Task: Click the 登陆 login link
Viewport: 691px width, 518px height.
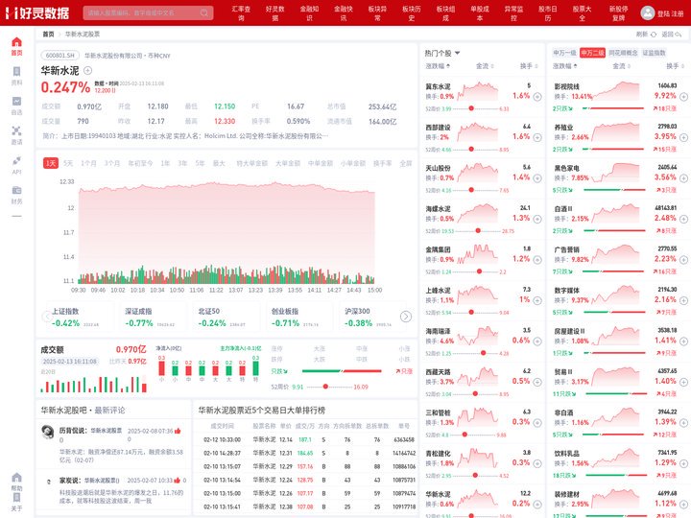Action: [x=663, y=14]
